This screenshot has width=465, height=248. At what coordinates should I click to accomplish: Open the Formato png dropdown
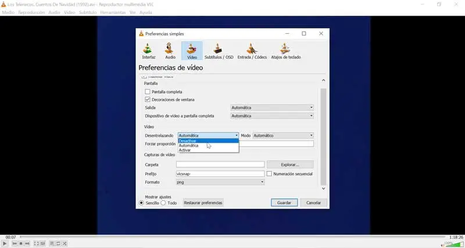point(220,182)
